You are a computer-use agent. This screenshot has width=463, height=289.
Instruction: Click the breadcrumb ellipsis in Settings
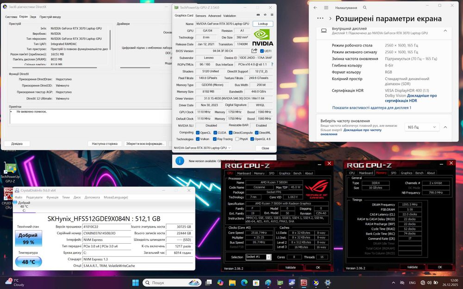[x=320, y=18]
